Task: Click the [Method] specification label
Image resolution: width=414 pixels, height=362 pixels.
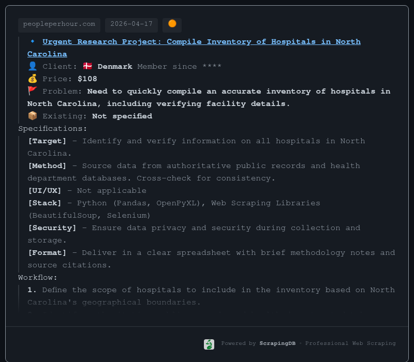Action: (x=47, y=165)
